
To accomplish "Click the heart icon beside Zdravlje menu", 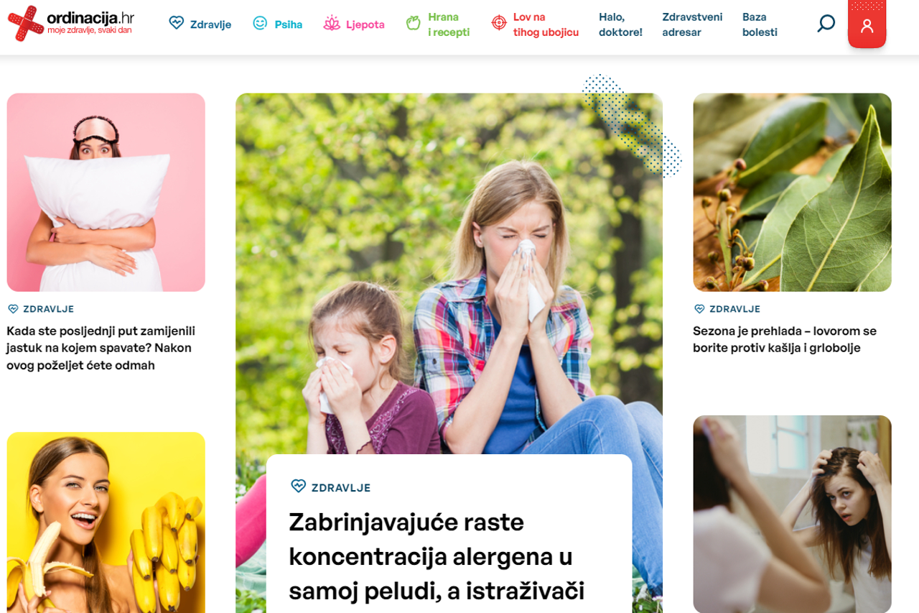I will click(x=177, y=23).
